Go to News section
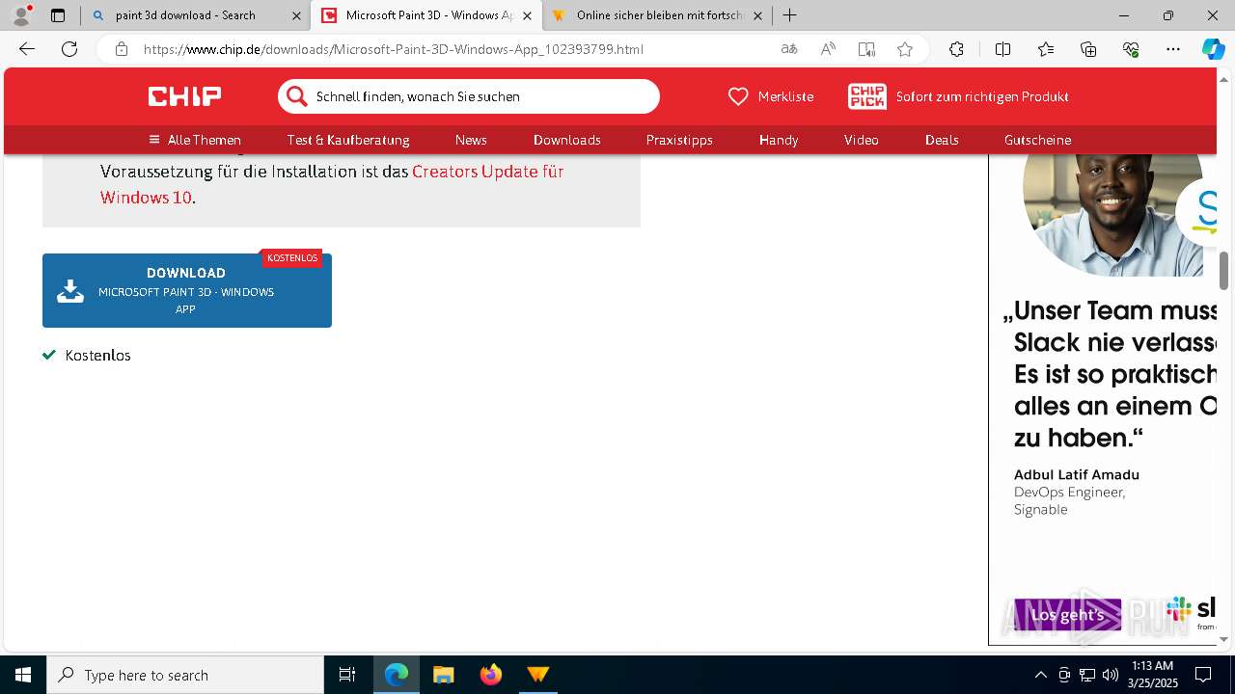 [x=471, y=140]
